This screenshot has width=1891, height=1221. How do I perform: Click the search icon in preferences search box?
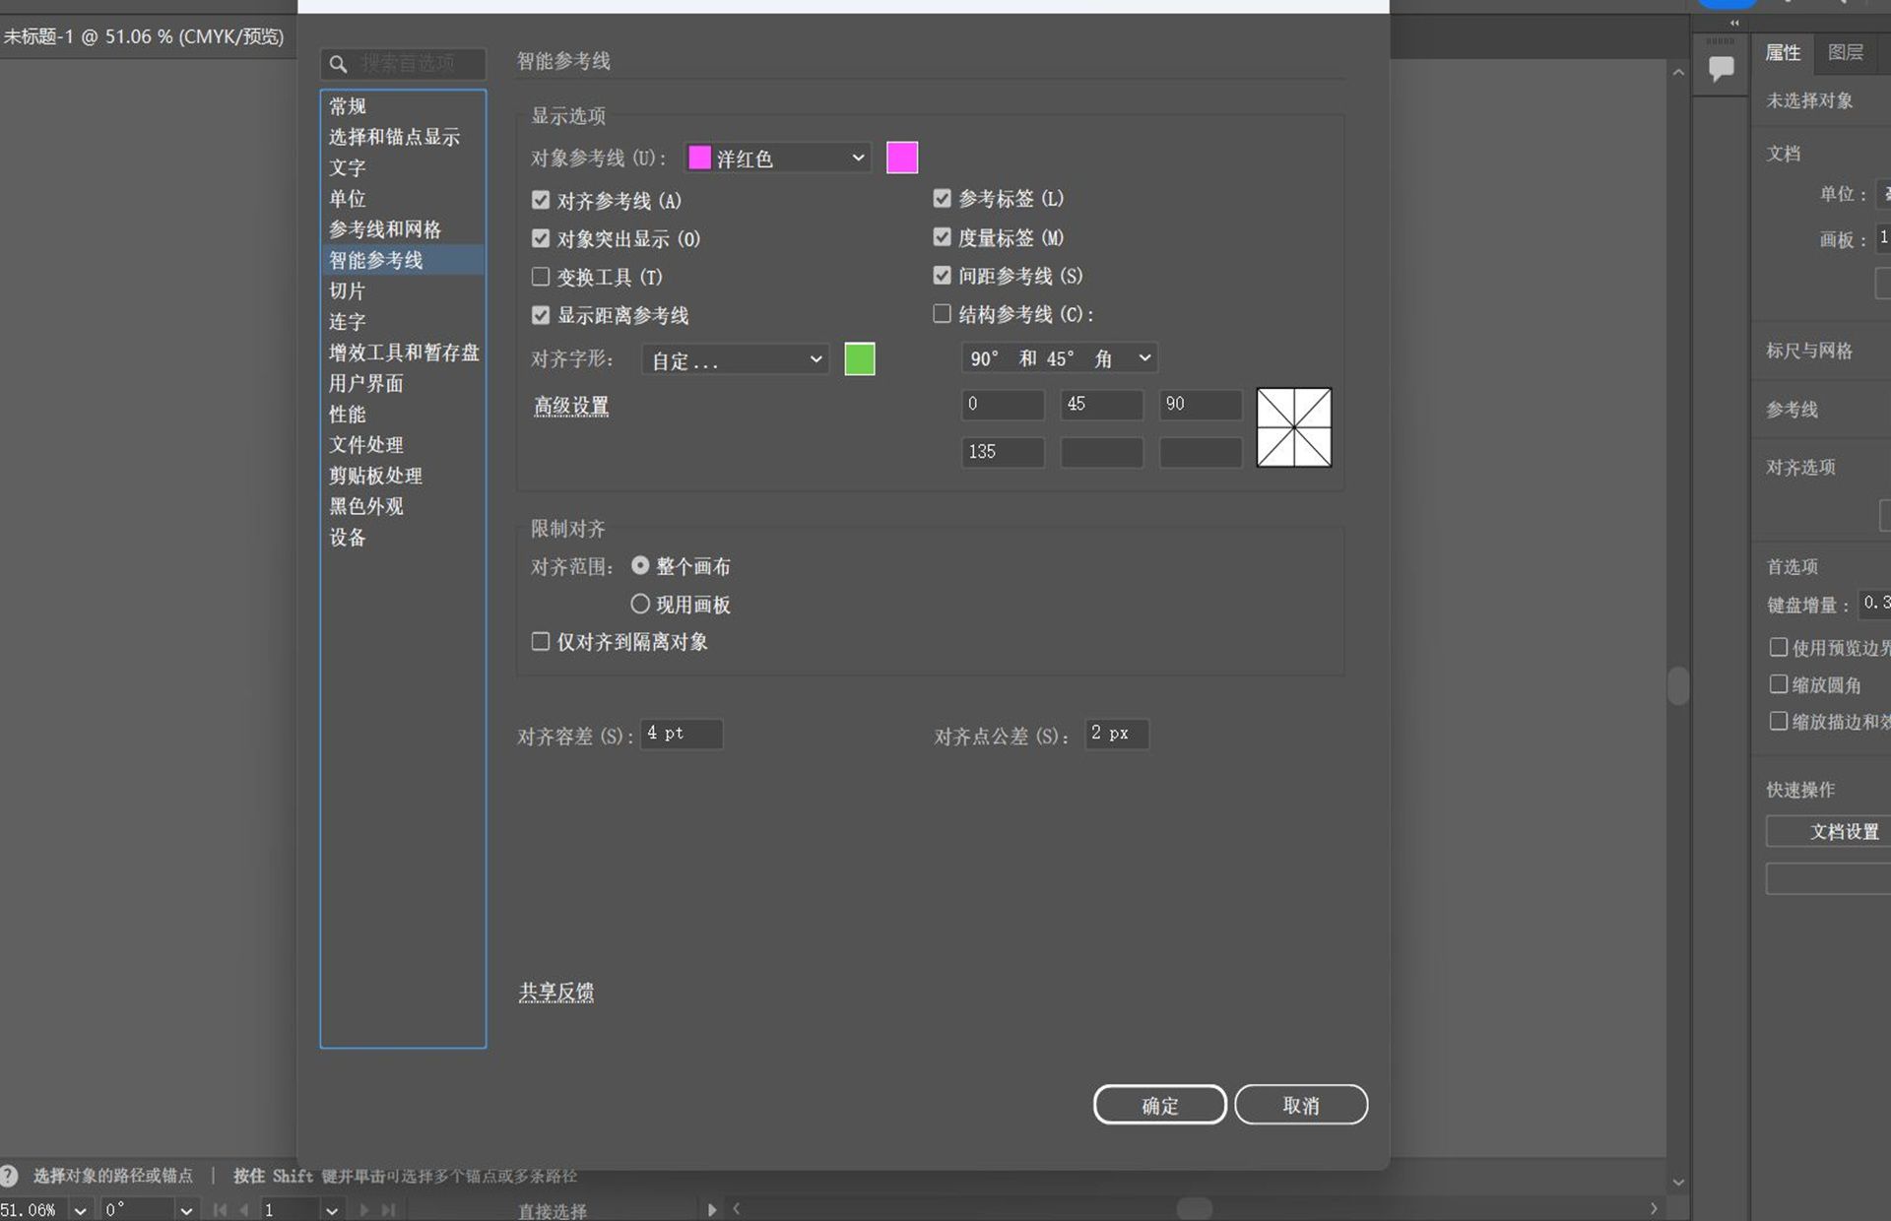coord(339,64)
